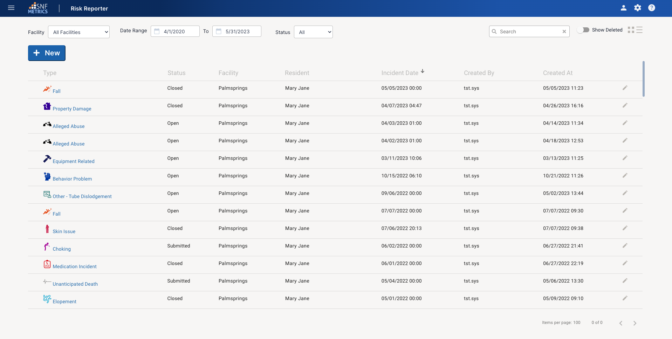This screenshot has width=672, height=339.
Task: Select the Incident Date cell 10/15/2022 06:10
Action: [x=402, y=176]
